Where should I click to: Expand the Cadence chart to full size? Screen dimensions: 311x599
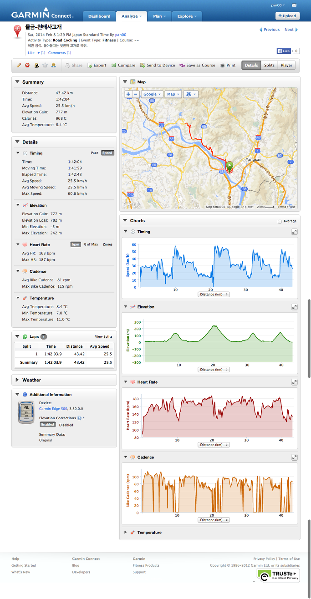click(295, 457)
